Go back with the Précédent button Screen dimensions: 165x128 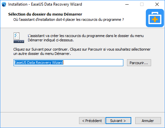tap(92, 121)
